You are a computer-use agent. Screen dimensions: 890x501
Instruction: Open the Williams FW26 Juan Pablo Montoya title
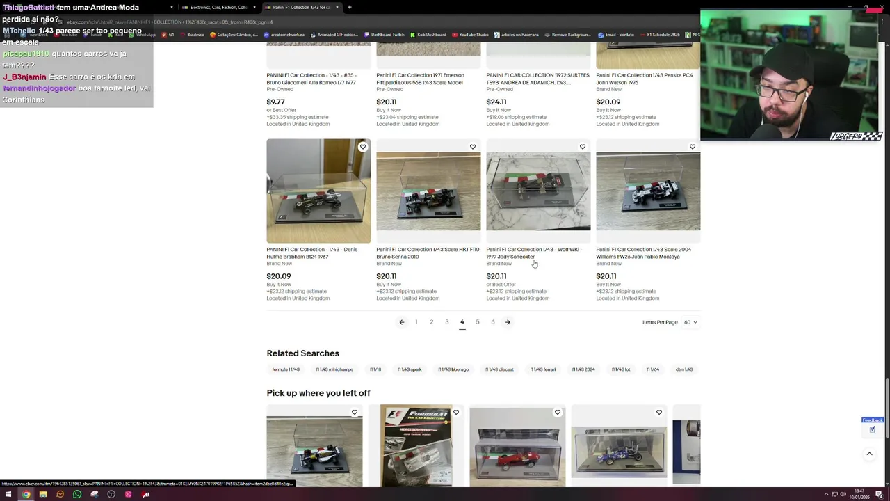pyautogui.click(x=644, y=253)
